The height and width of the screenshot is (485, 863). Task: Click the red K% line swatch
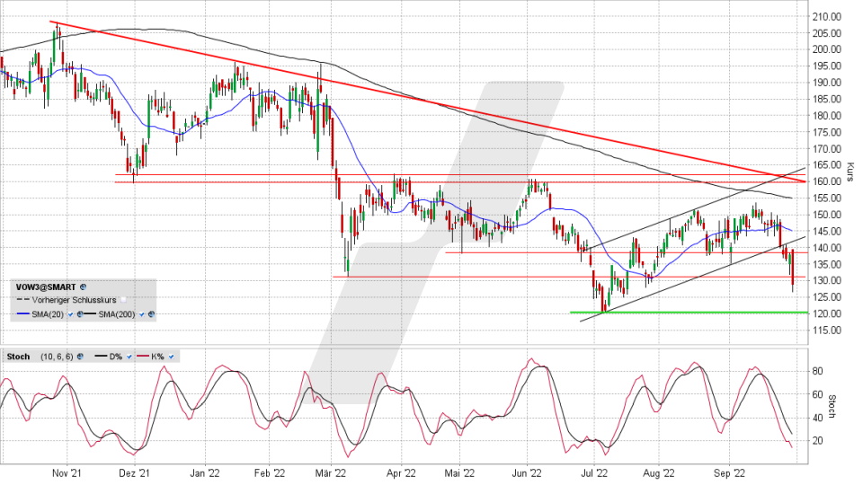click(x=143, y=356)
